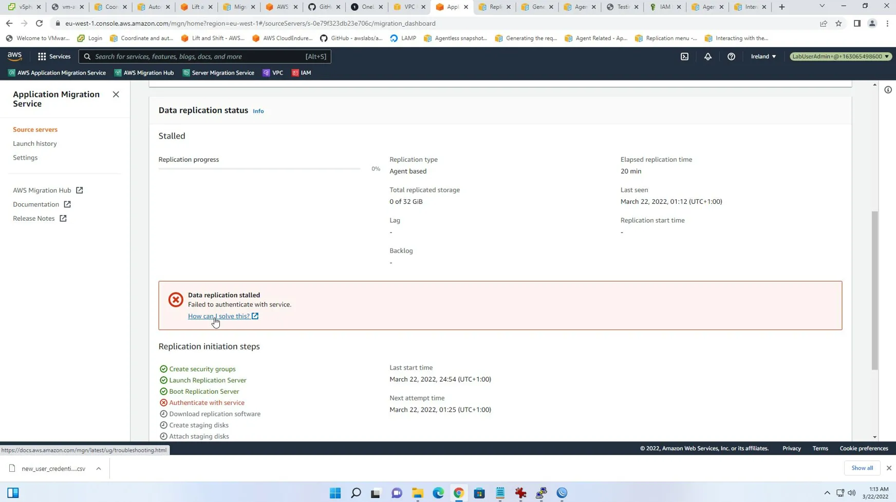Open AWS Application Migration Service shortcut
The height and width of the screenshot is (502, 896).
point(57,73)
